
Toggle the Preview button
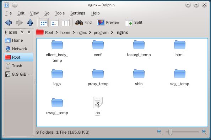click(x=108, y=23)
